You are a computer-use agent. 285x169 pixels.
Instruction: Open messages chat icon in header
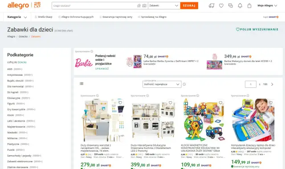[231, 6]
